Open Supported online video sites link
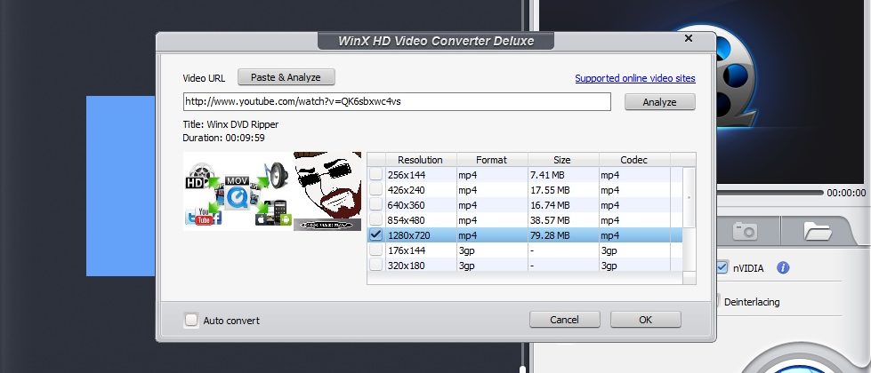 pos(634,78)
